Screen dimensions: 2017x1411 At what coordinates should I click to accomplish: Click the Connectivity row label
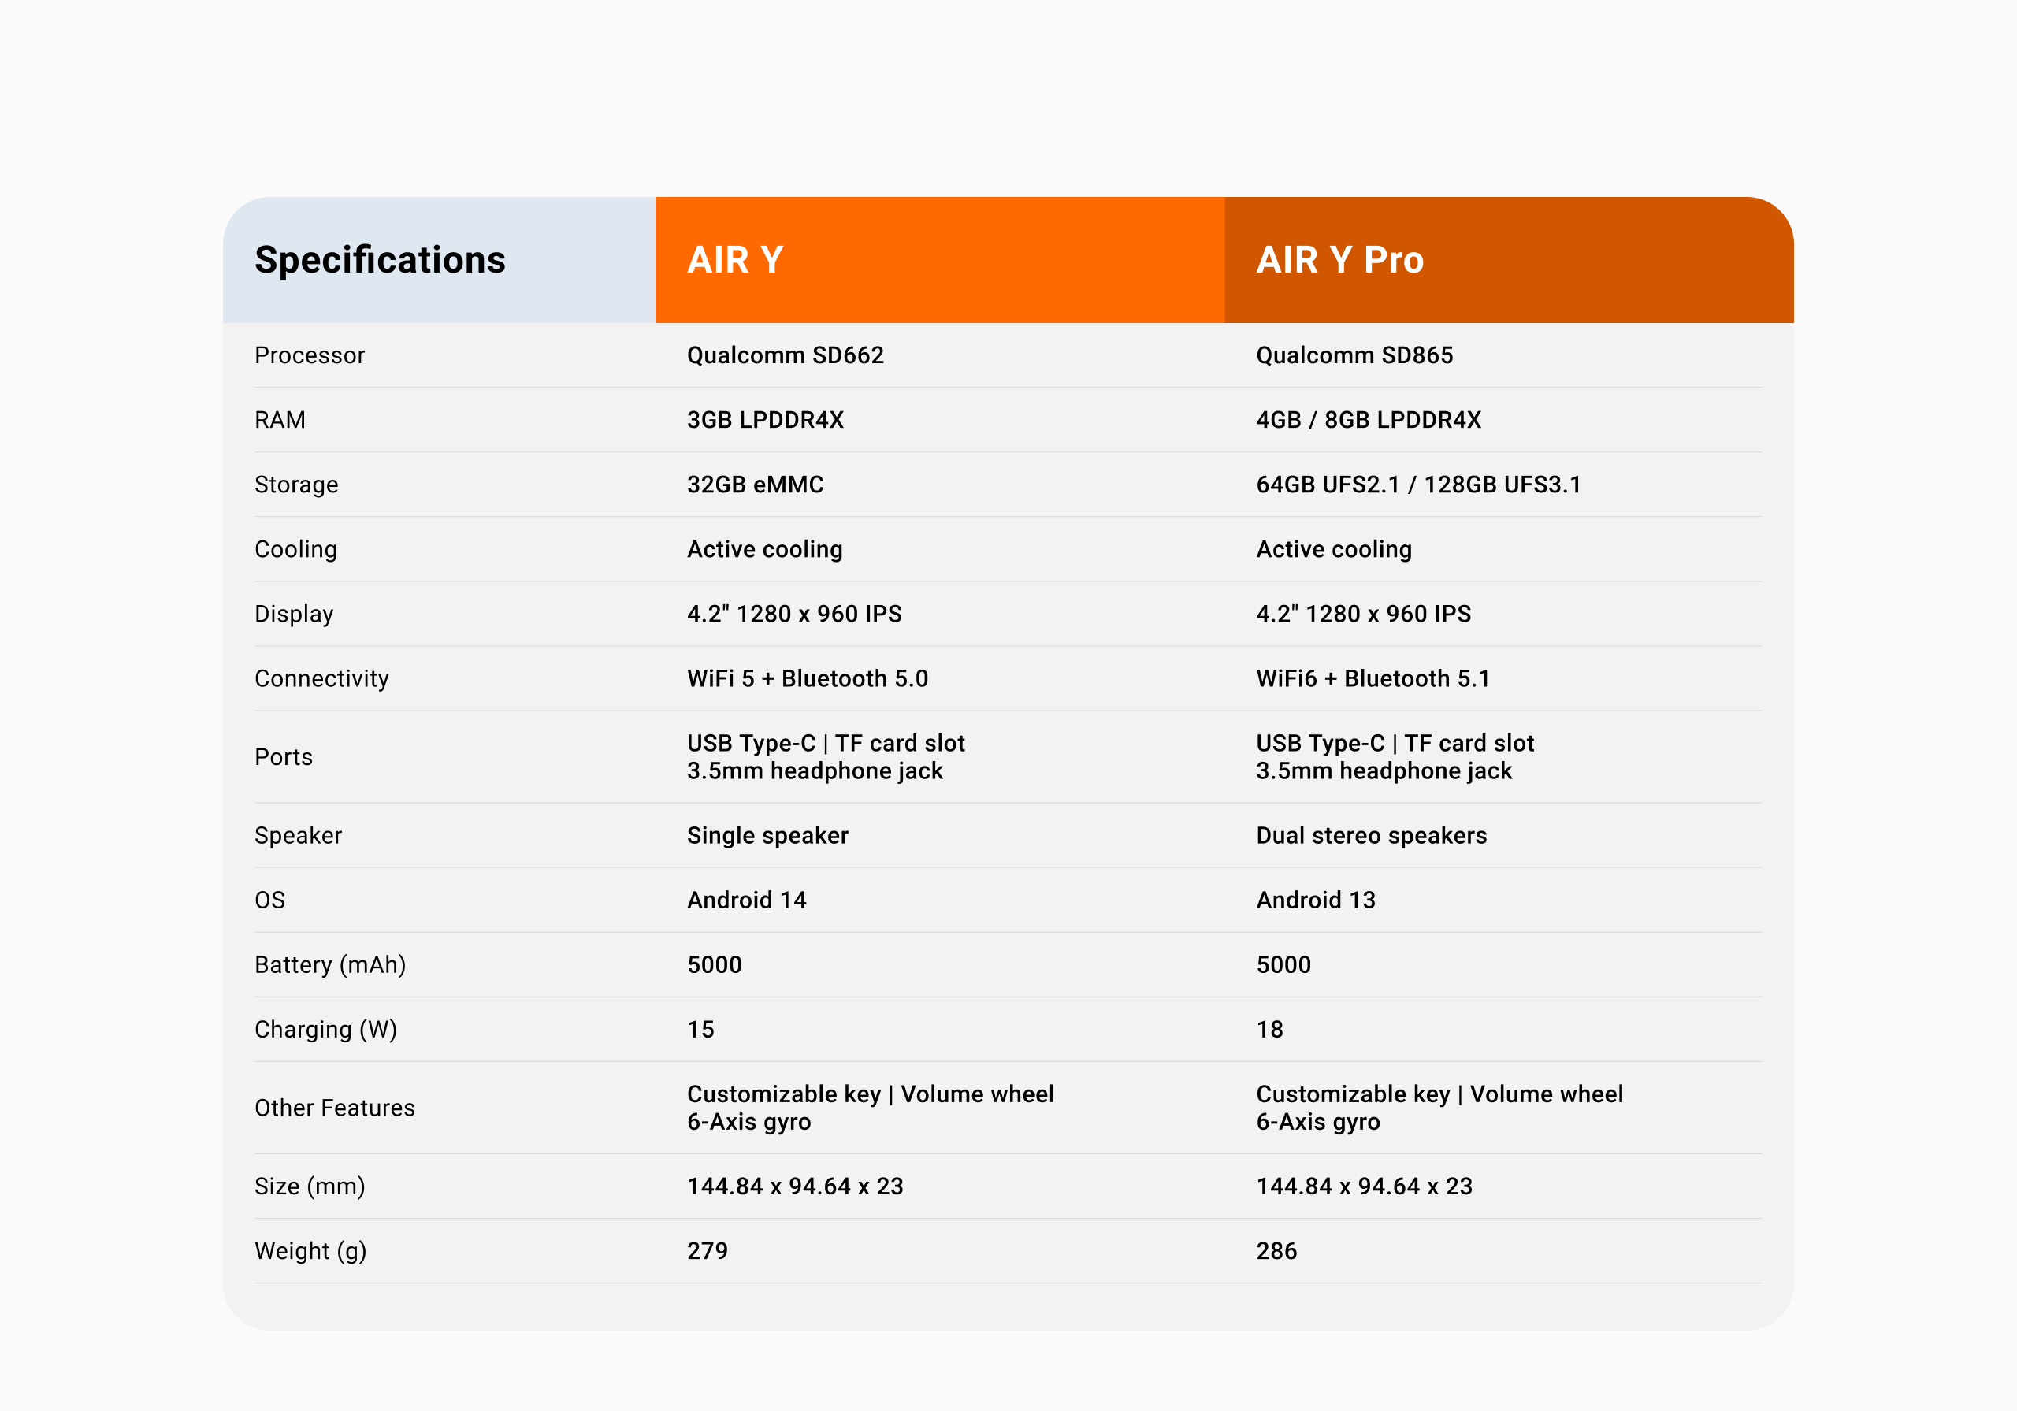pos(321,679)
